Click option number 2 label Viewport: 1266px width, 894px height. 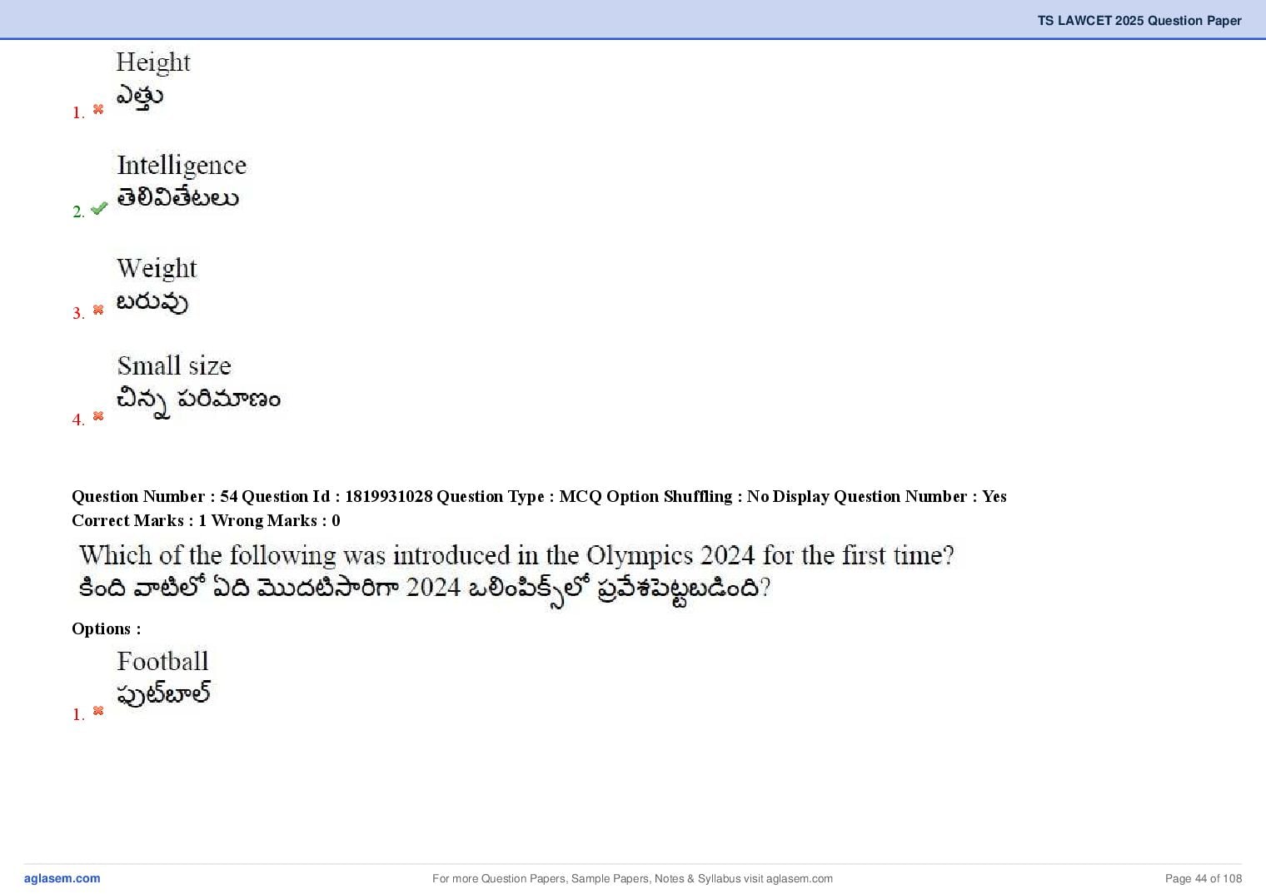[78, 211]
